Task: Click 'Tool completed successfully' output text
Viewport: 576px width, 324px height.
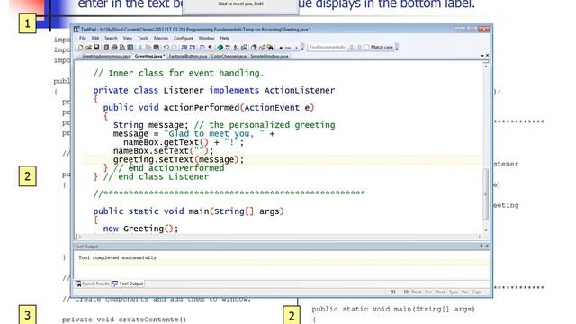Action: 117,258
